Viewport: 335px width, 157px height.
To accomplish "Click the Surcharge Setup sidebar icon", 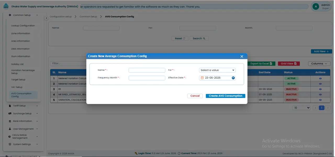I will coord(10,114).
